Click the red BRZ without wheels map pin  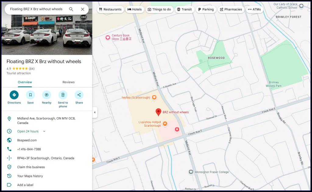[x=158, y=112]
